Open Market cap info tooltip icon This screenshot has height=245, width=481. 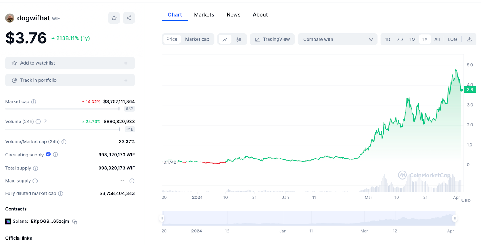(x=34, y=102)
